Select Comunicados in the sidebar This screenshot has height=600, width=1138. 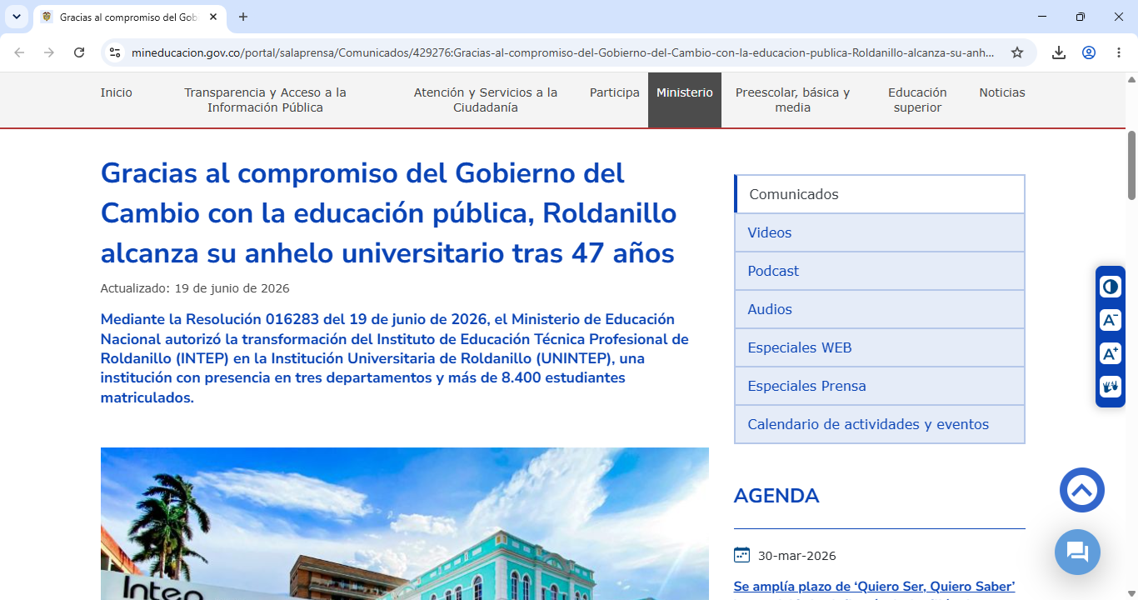pos(880,194)
